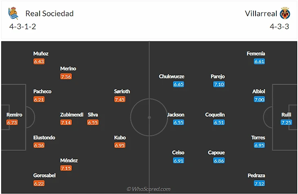Viewport: 298px width, 194px height.
Task: Click the WhoScored.com watermark
Action: pos(149,189)
